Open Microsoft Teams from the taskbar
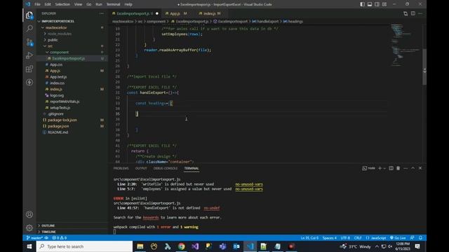Image resolution: width=449 pixels, height=252 pixels. coord(222,246)
